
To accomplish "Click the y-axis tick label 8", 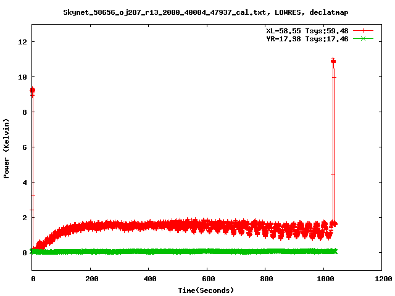I will [25, 112].
